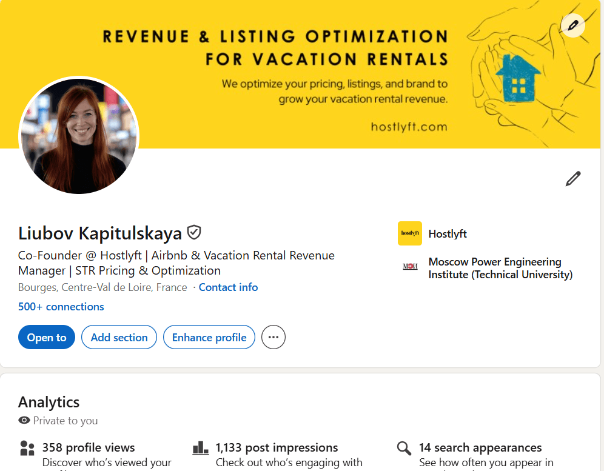Click the post impressions bar chart icon
This screenshot has width=604, height=471.
pos(200,448)
